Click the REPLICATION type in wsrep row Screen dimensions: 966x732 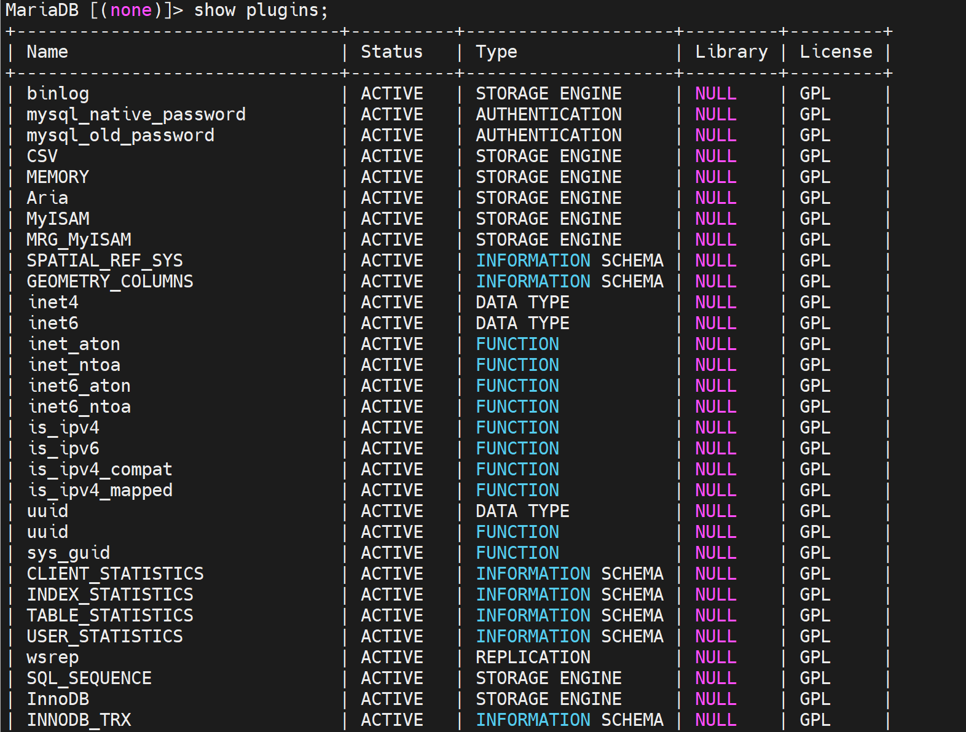[533, 658]
